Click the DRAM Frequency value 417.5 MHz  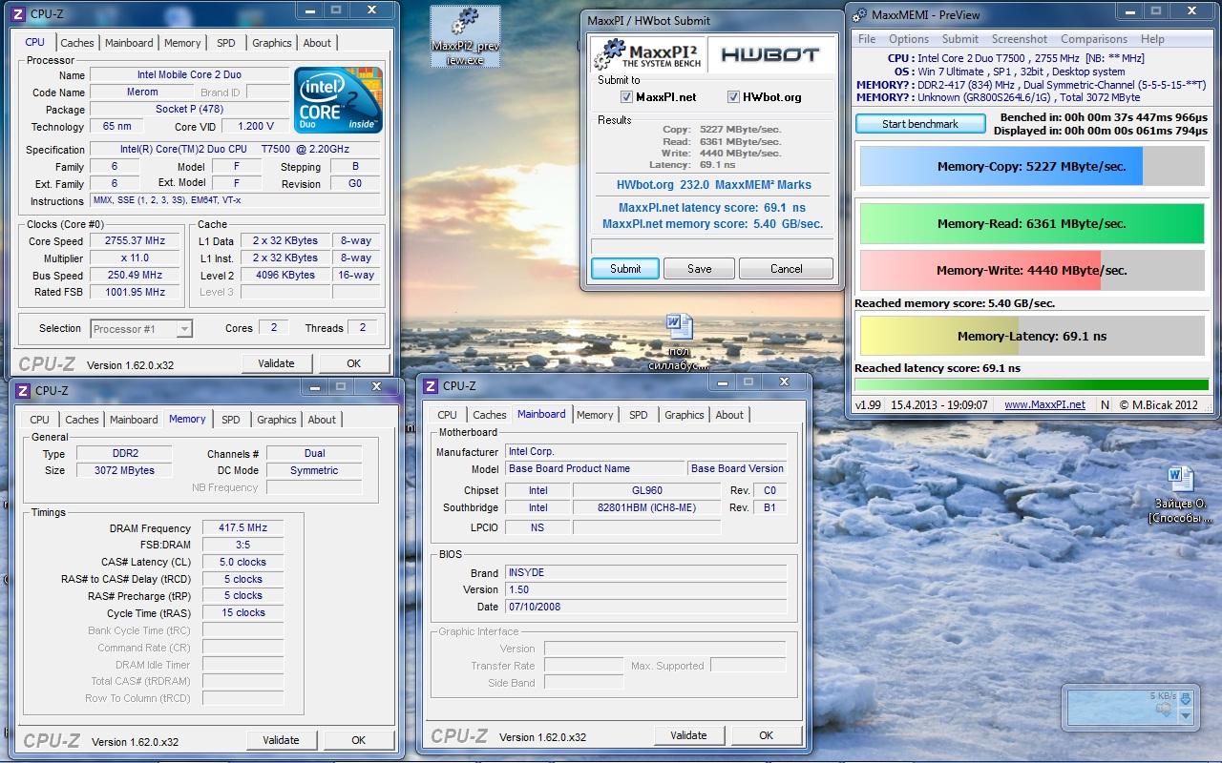tap(242, 527)
